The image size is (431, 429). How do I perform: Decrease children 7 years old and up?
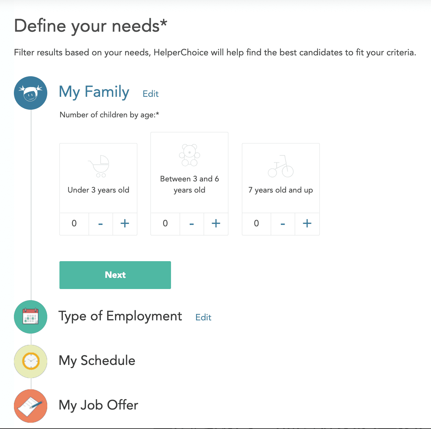point(283,224)
